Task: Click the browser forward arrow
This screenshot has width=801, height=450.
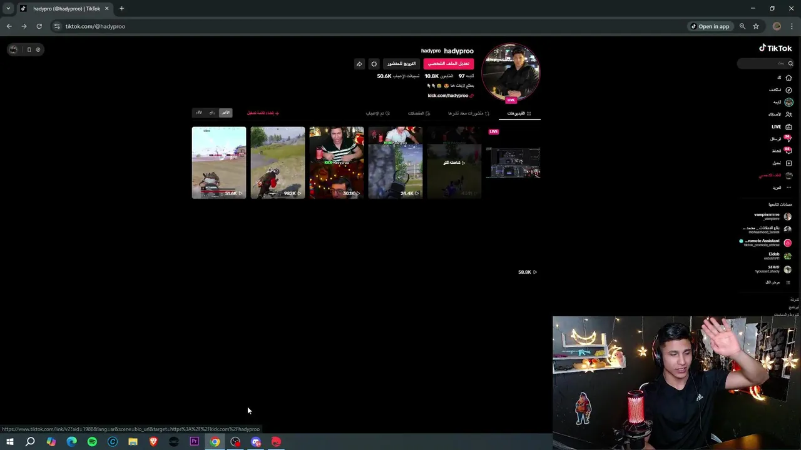Action: 24,26
